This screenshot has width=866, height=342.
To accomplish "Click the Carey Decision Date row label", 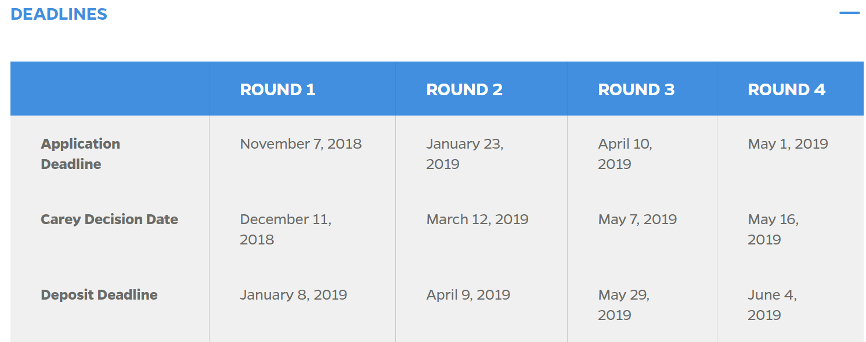I will pos(109,219).
